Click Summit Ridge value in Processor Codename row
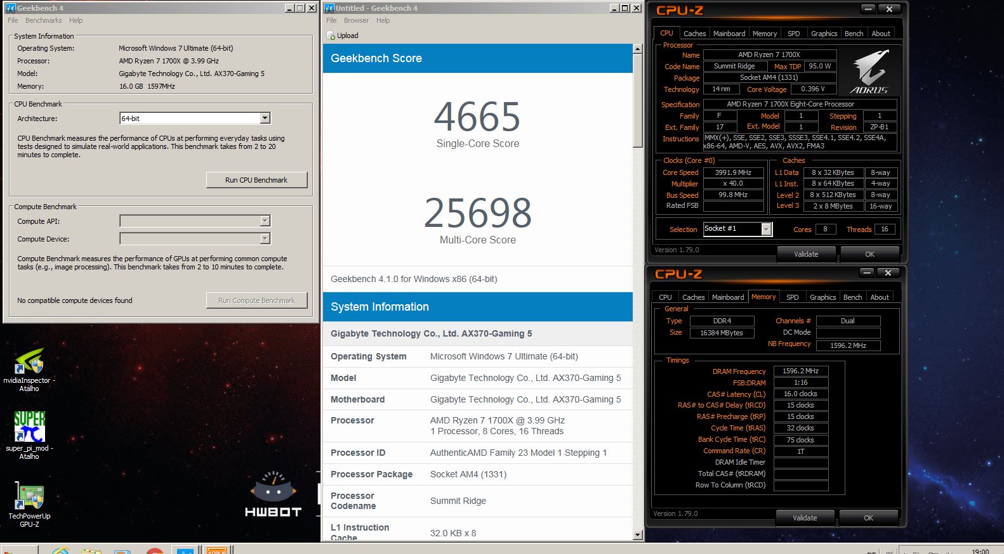Viewport: 1004px width, 554px height. pos(458,501)
